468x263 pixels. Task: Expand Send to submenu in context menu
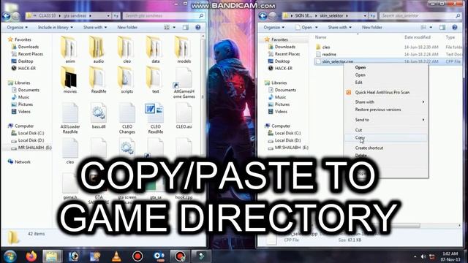386,120
